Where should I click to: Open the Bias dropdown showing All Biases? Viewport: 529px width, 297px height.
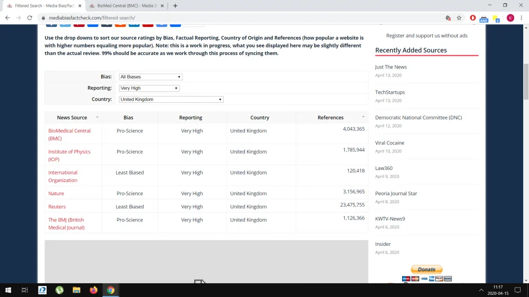[150, 77]
